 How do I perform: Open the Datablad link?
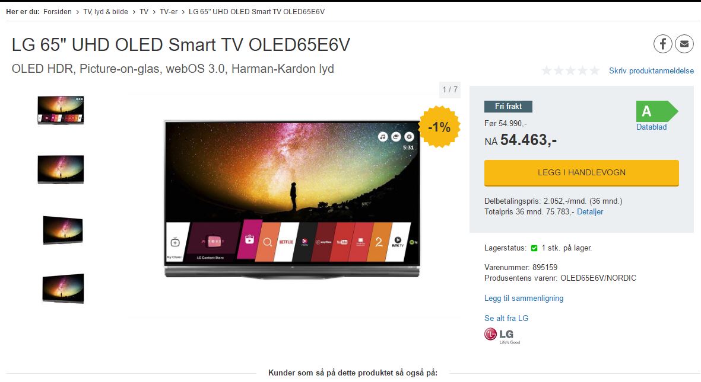(x=651, y=127)
